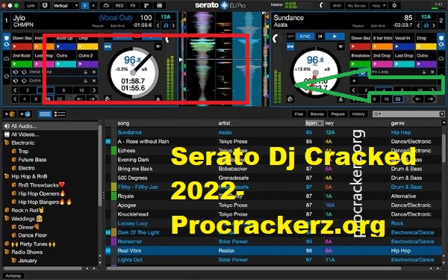This screenshot has height=280, width=448.
Task: Select beat jump size 32 on deck 2
Action: pos(398,99)
